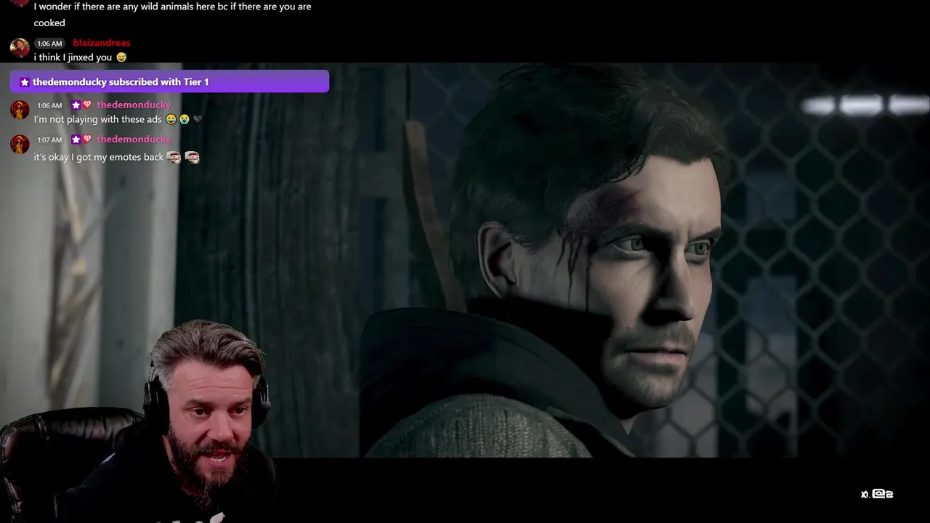Viewport: 930px width, 523px height.
Task: Click the heart badge on the 1:06 AM message
Action: [x=87, y=105]
